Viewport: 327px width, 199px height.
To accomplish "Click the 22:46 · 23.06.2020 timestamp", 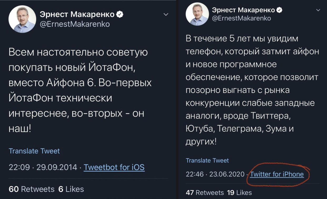I will click(215, 174).
